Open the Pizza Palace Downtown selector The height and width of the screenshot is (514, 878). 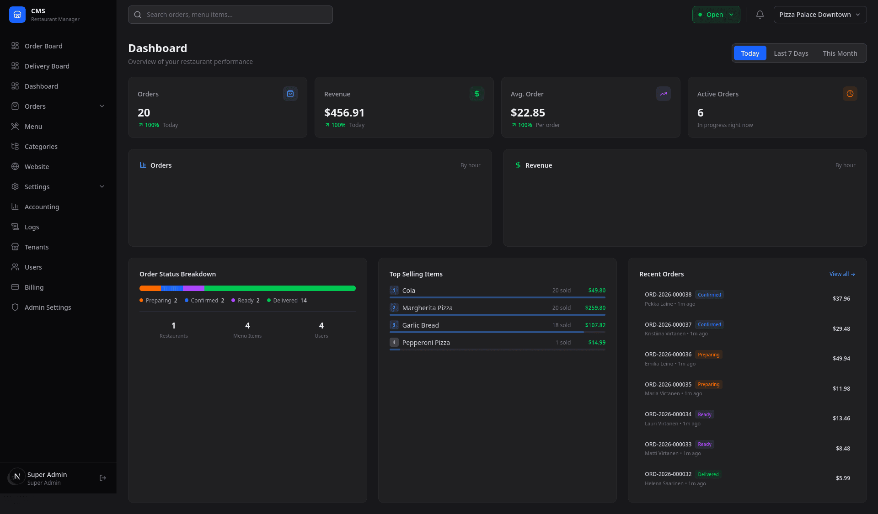pos(820,15)
